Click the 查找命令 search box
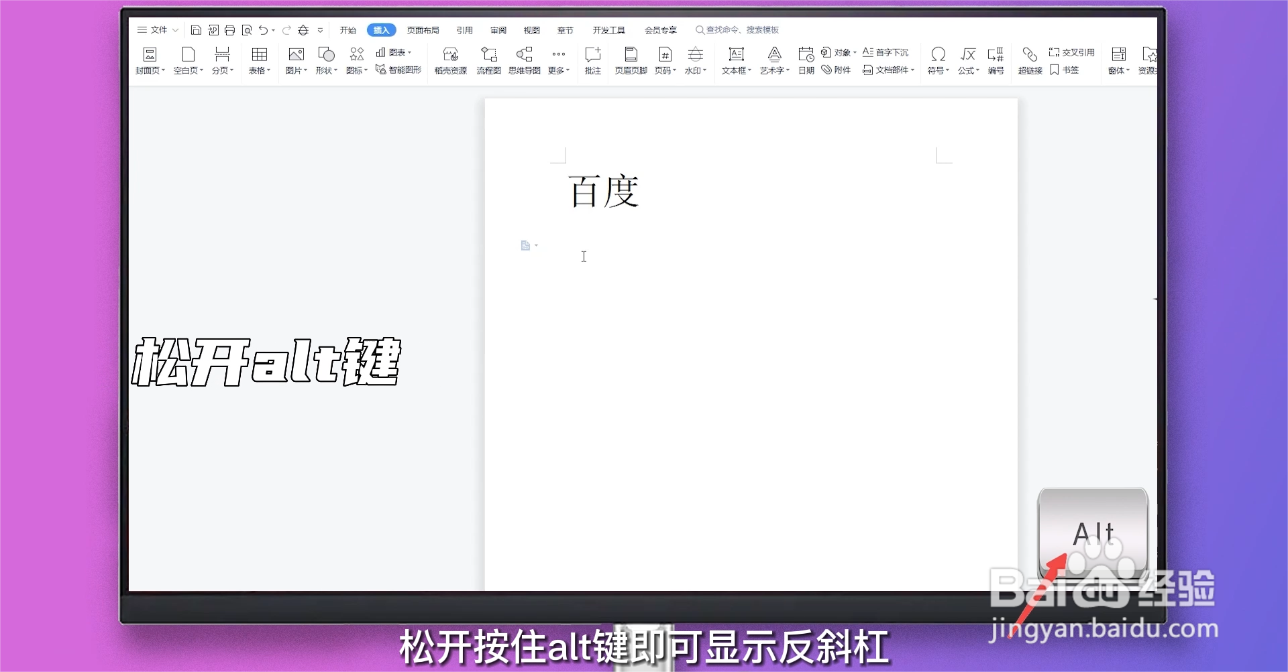 [x=737, y=30]
